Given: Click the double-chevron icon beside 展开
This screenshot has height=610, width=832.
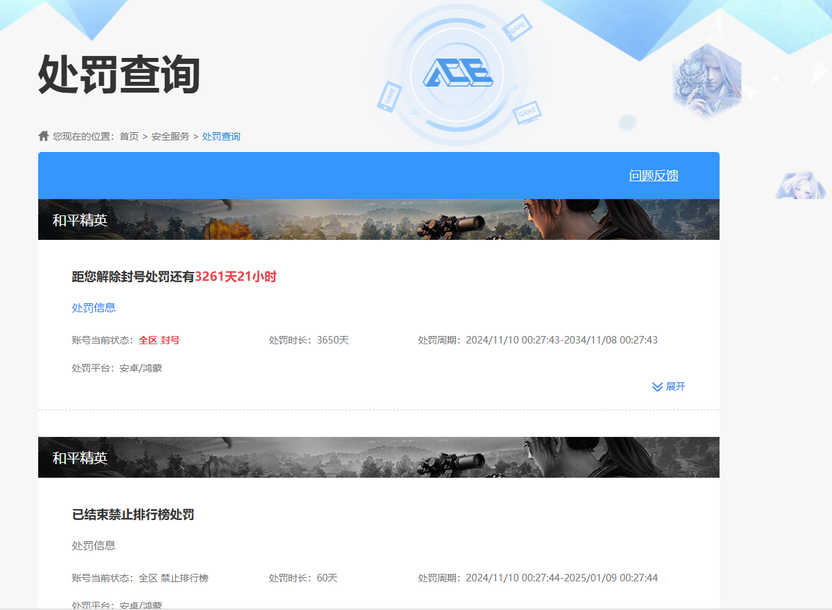Looking at the screenshot, I should point(658,387).
